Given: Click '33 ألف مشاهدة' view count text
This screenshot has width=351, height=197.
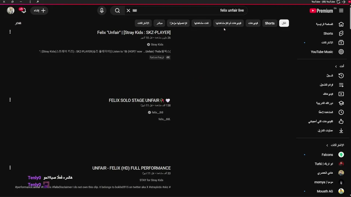Looking at the screenshot, I should (x=163, y=173).
